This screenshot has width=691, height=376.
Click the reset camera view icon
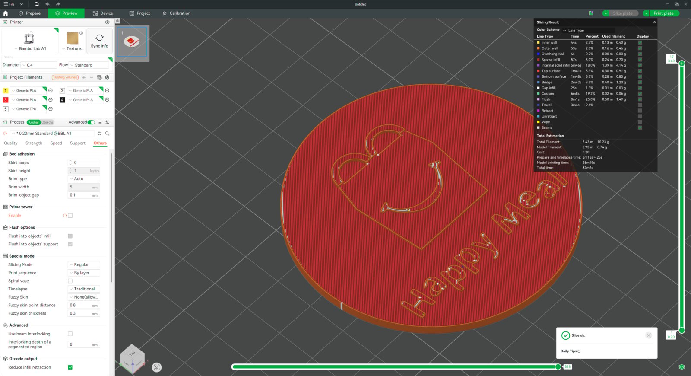pos(157,367)
